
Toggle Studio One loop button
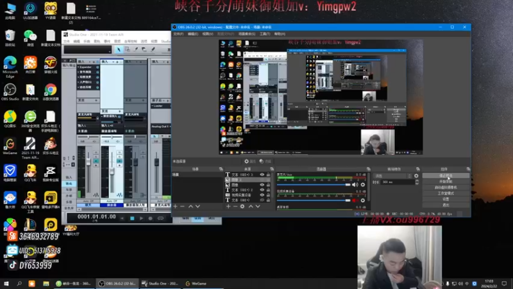point(160,218)
